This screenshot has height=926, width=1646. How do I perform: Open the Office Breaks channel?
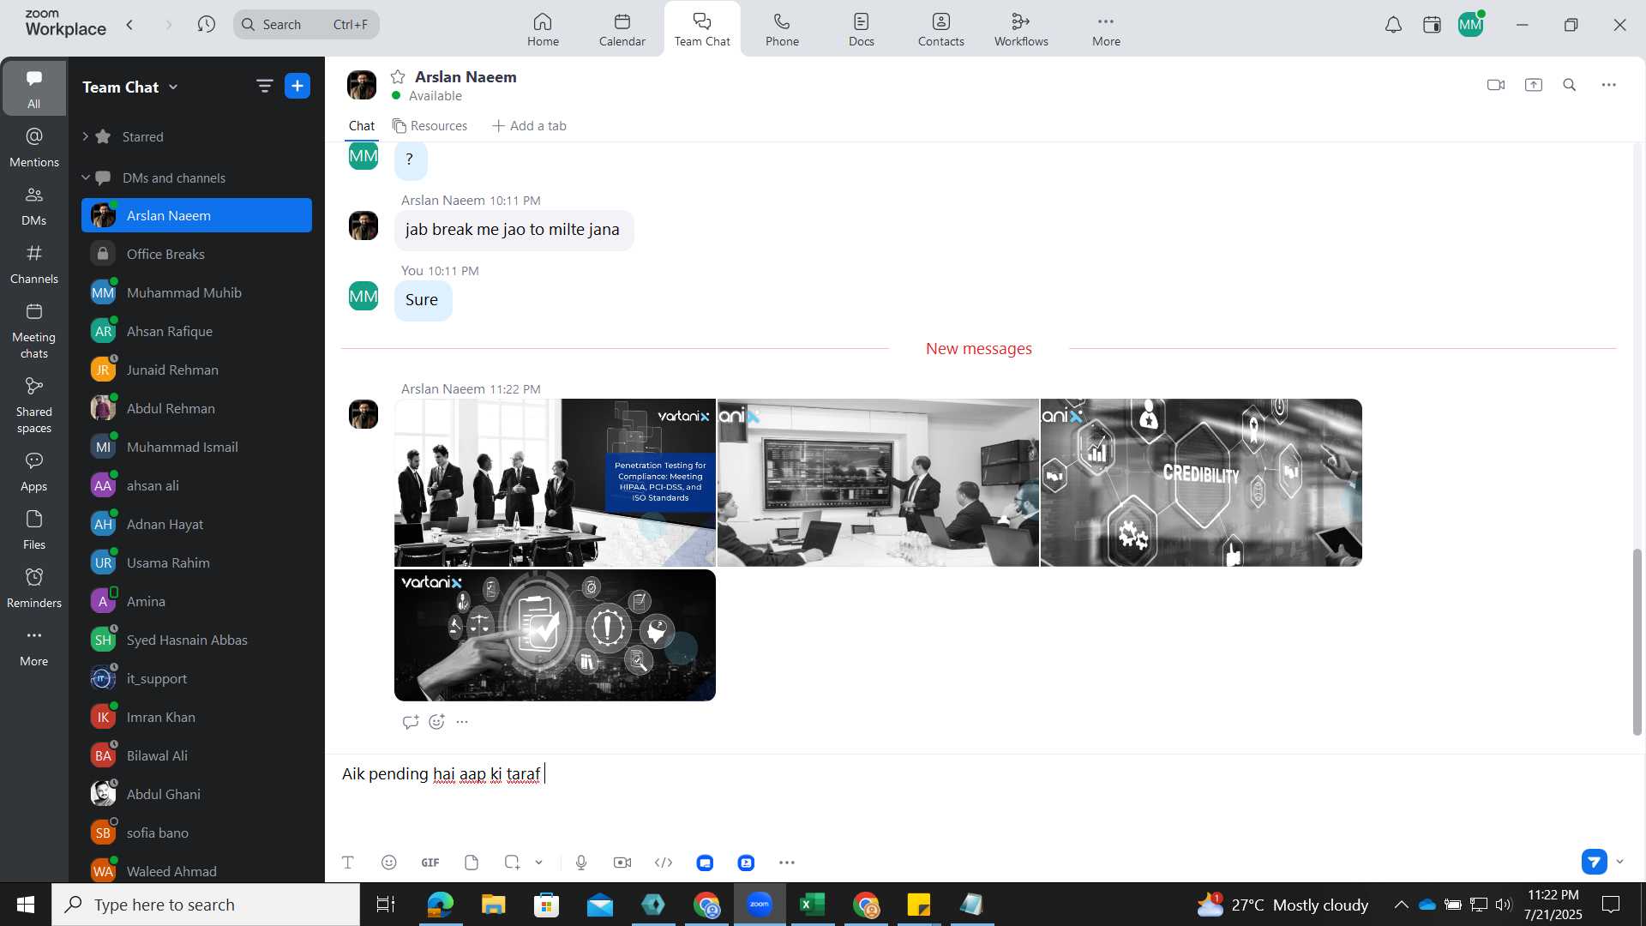tap(196, 254)
